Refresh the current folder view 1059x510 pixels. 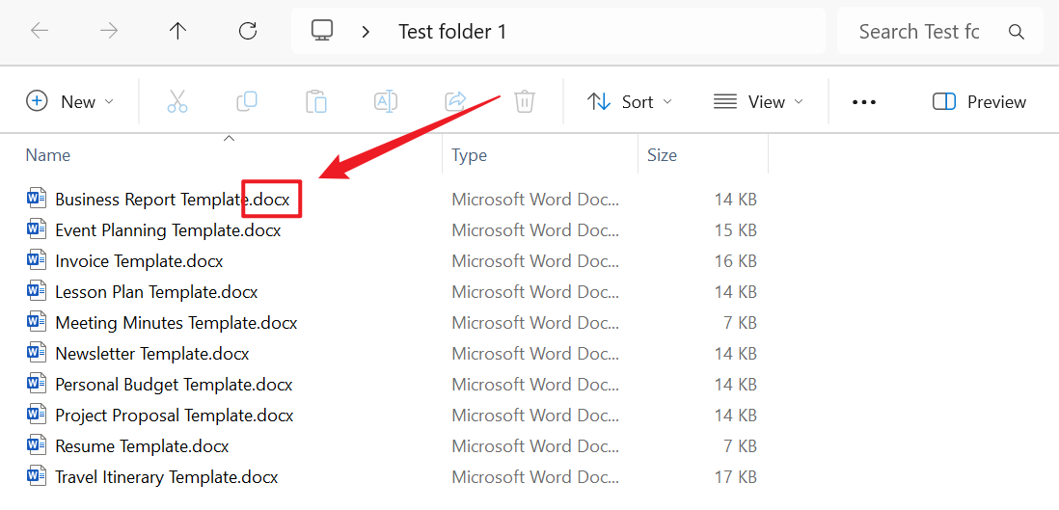pos(248,31)
